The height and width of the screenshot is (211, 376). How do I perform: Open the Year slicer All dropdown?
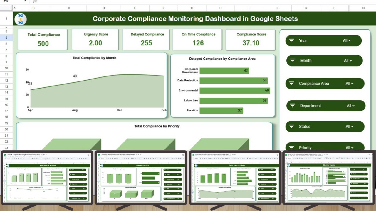point(347,41)
